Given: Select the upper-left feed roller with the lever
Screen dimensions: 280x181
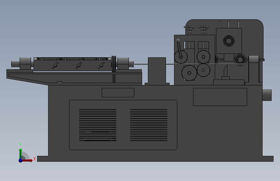Looking at the screenshot, I should click(x=181, y=57).
